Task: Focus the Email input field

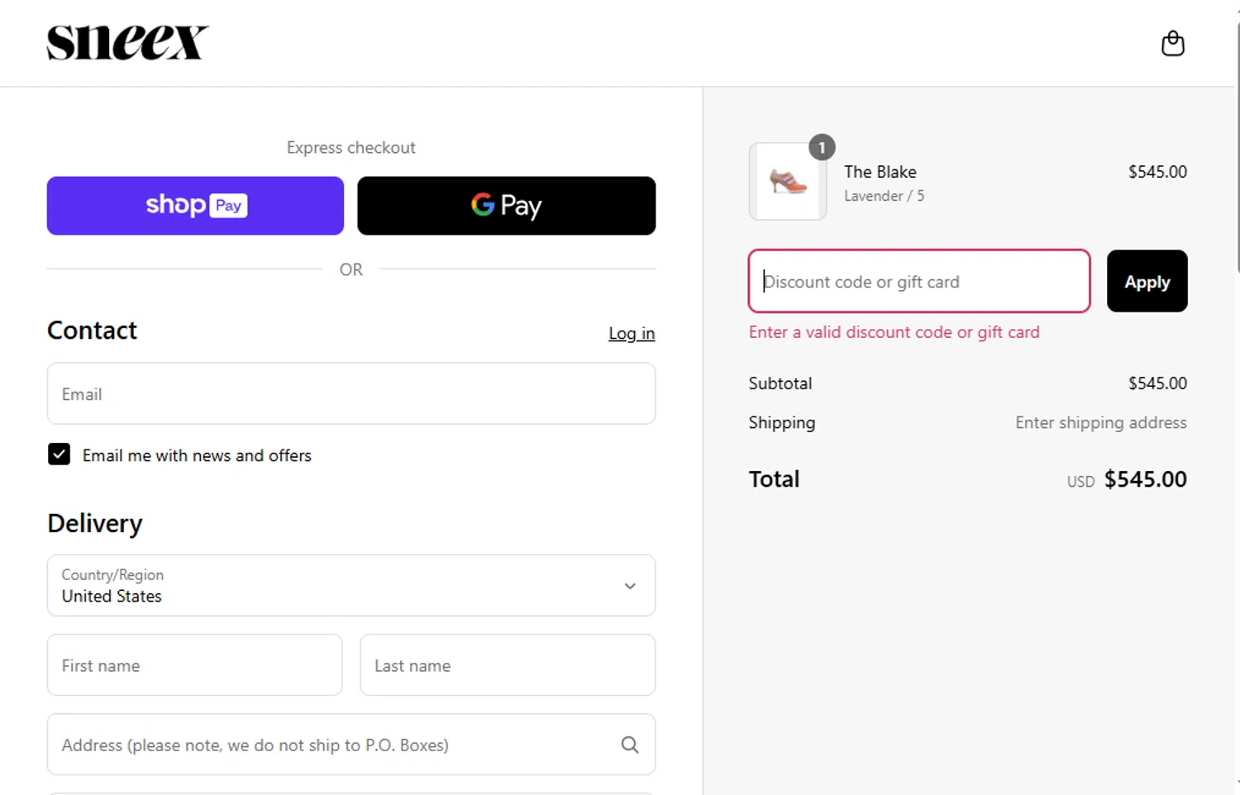Action: 351,393
